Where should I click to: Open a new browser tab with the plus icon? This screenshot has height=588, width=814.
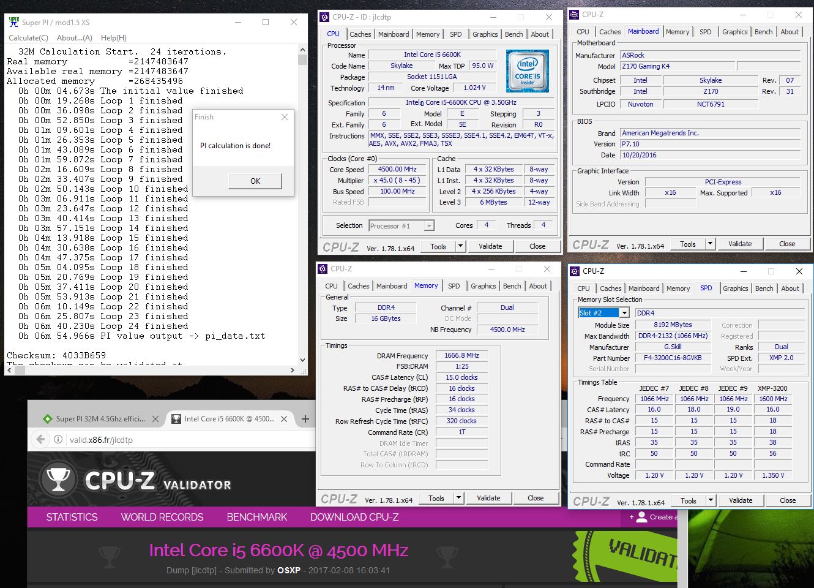305,419
